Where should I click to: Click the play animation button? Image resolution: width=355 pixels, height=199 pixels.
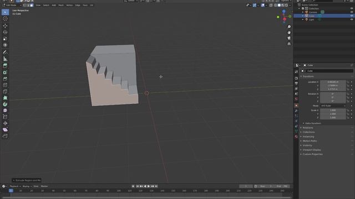tap(149, 186)
